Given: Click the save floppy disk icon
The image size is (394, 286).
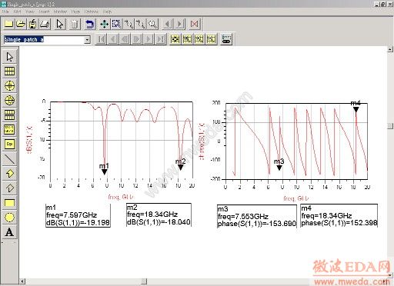Looking at the screenshot, I should point(32,24).
